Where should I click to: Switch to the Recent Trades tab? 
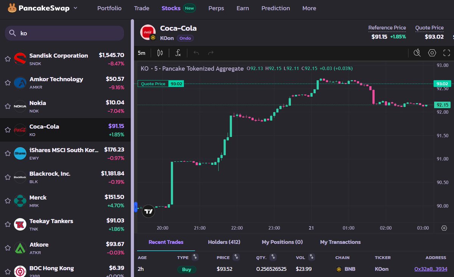pyautogui.click(x=166, y=242)
